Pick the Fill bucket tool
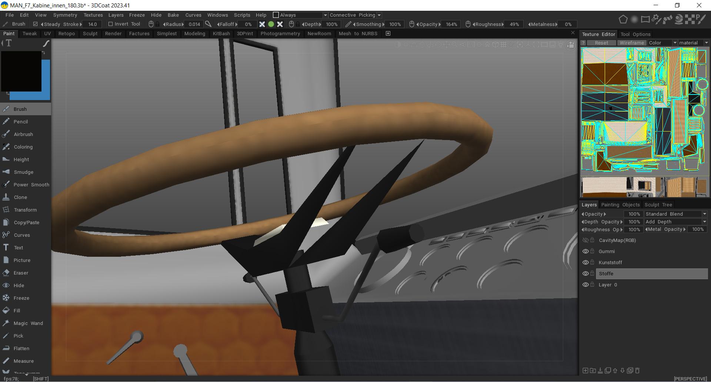 (17, 310)
